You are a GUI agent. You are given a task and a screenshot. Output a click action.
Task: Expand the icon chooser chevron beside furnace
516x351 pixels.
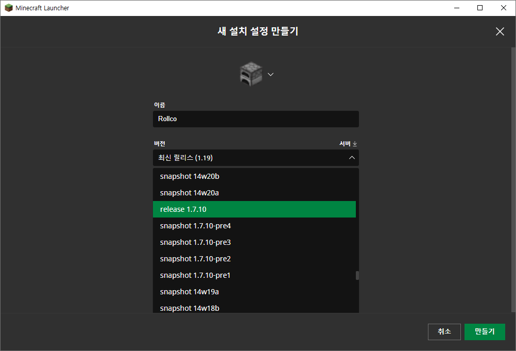(x=270, y=74)
